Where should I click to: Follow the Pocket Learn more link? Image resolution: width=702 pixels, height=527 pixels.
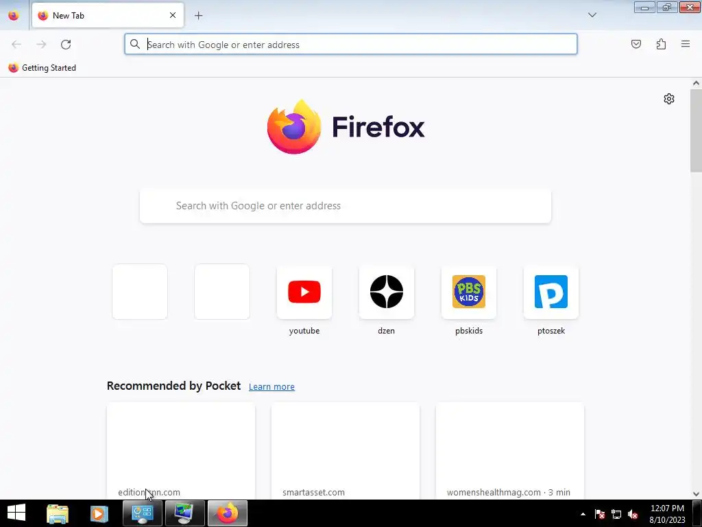pyautogui.click(x=271, y=386)
